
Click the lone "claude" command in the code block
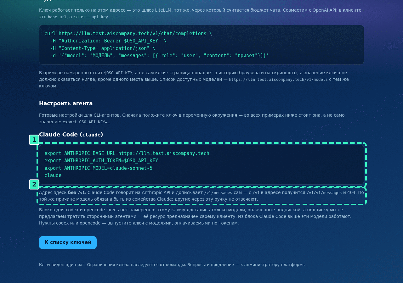point(53,175)
